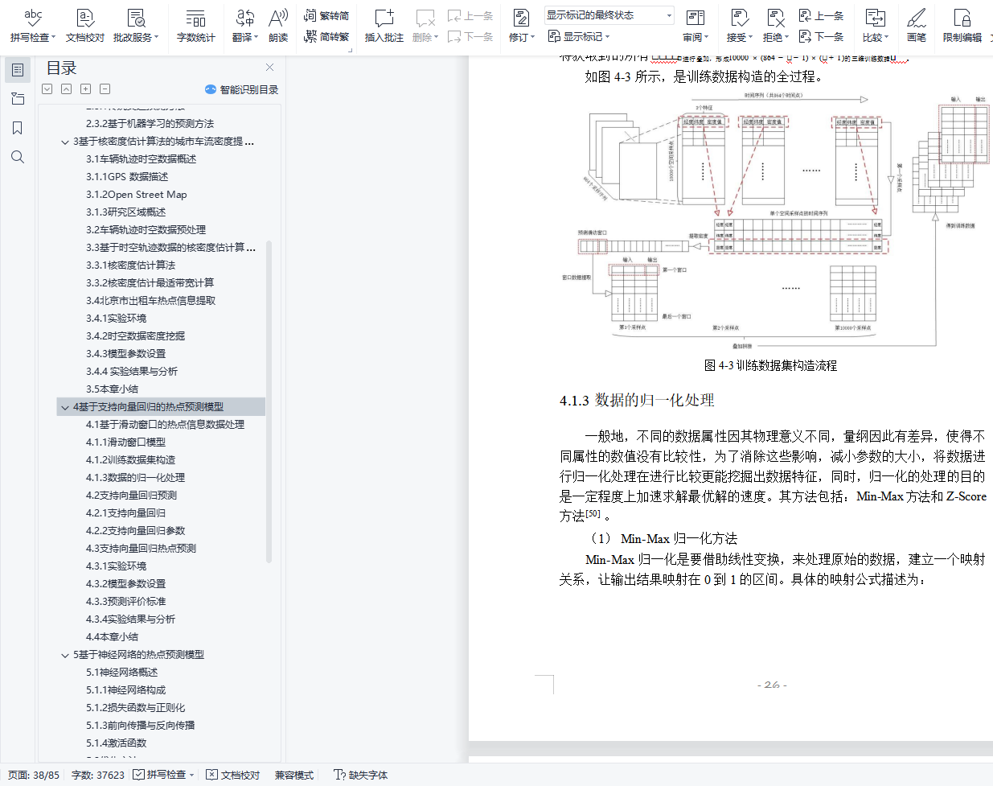Click the 接受 accept change icon
Viewport: 993px width, 786px height.
(739, 19)
